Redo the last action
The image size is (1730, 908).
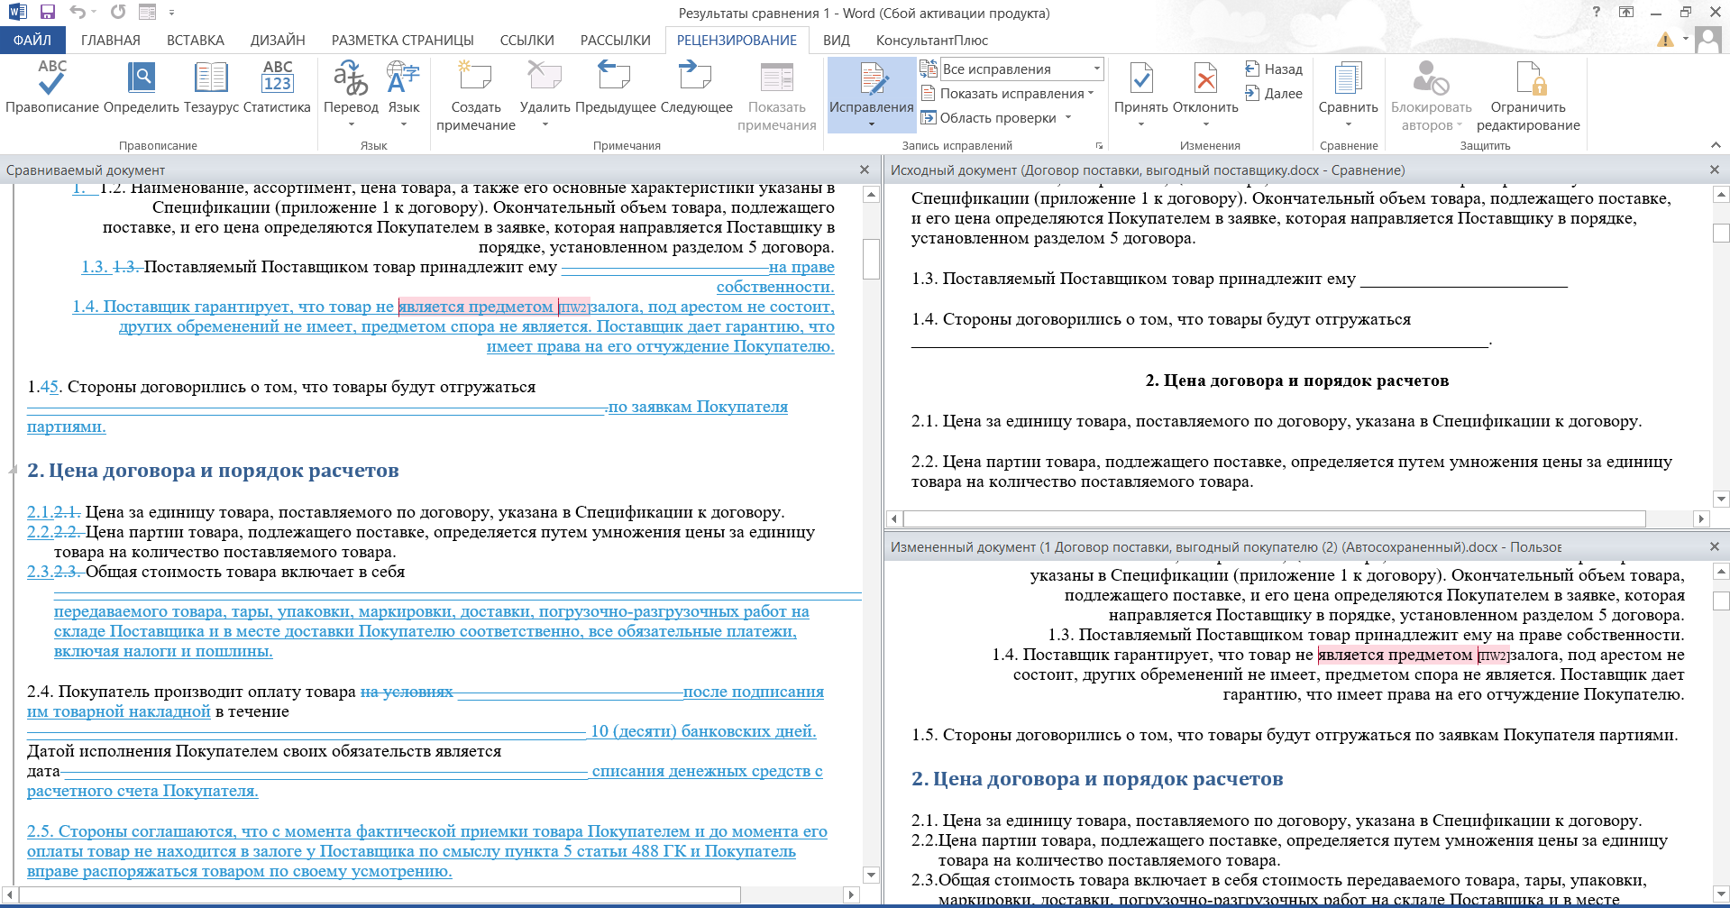pyautogui.click(x=118, y=13)
